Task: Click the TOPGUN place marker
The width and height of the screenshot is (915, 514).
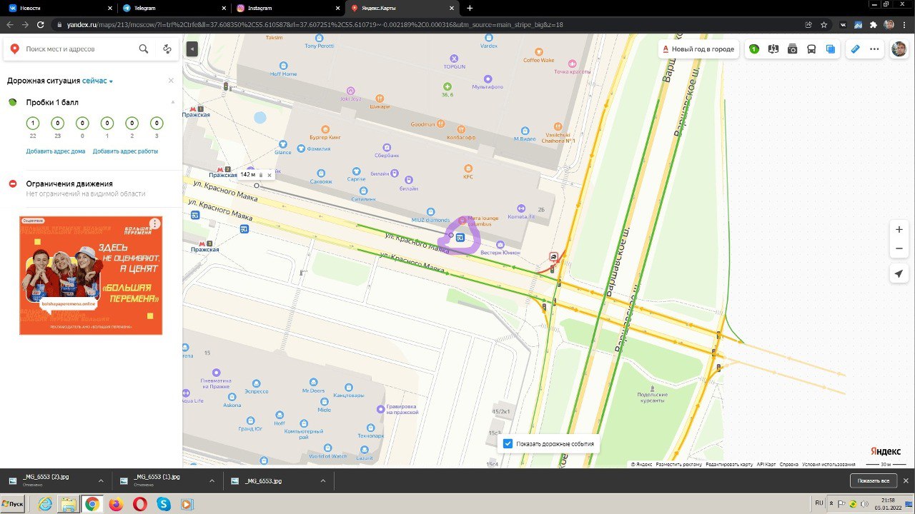Action: point(453,58)
